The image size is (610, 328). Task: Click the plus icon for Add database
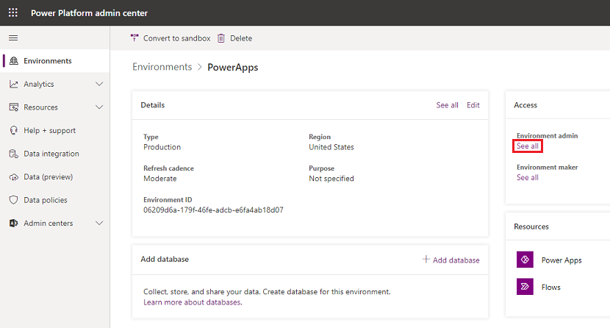[426, 259]
